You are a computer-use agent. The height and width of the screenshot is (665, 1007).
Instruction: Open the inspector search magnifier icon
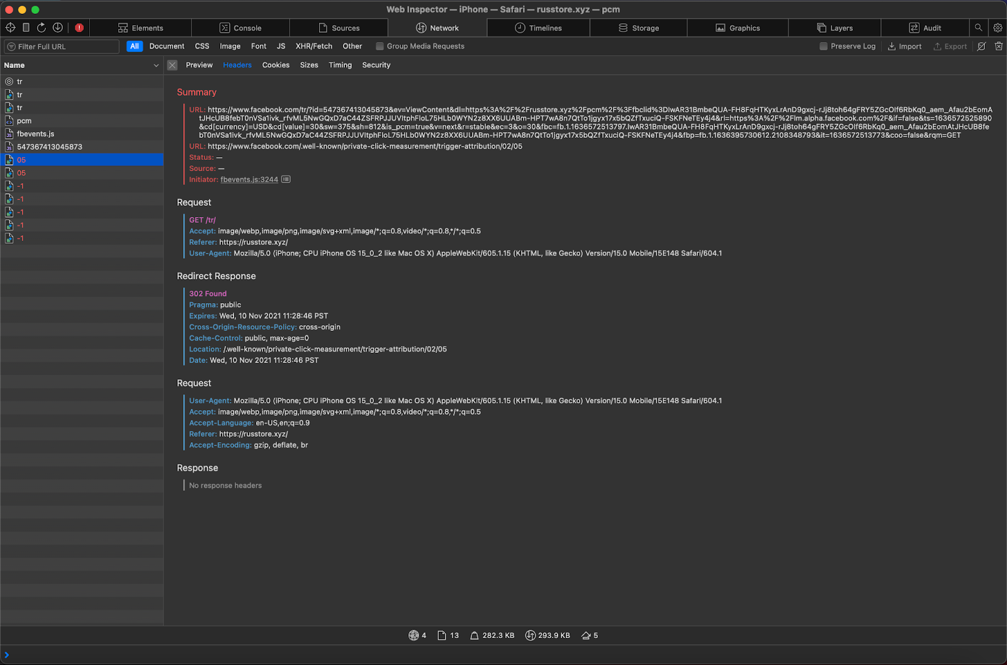pyautogui.click(x=978, y=28)
